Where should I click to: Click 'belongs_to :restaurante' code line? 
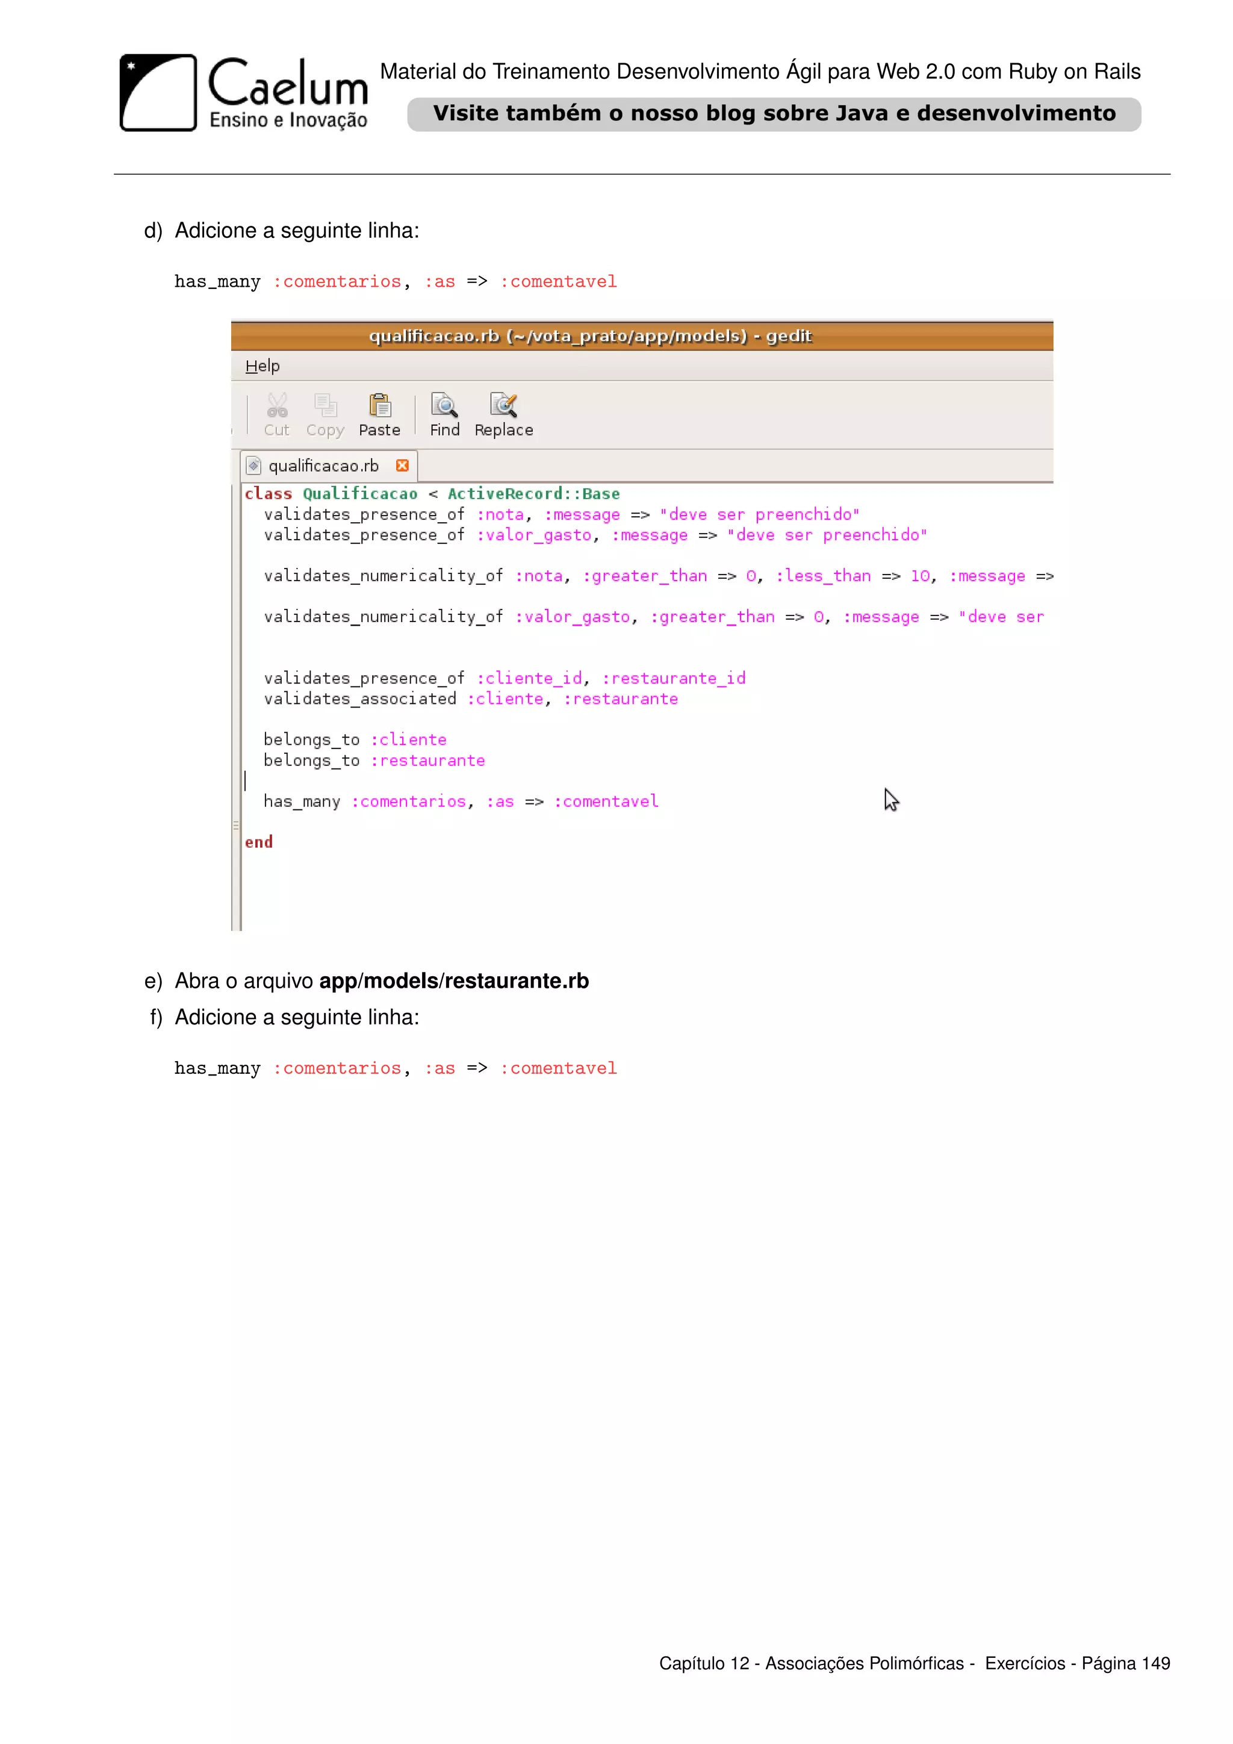pos(374,761)
